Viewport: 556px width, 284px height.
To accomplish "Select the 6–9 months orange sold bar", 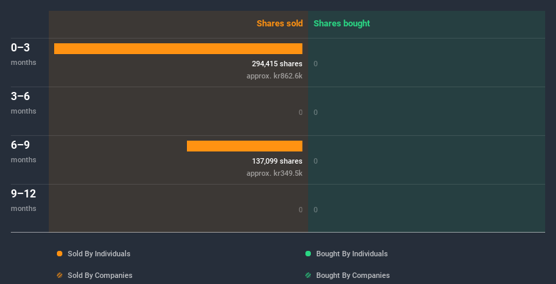I will click(244, 146).
